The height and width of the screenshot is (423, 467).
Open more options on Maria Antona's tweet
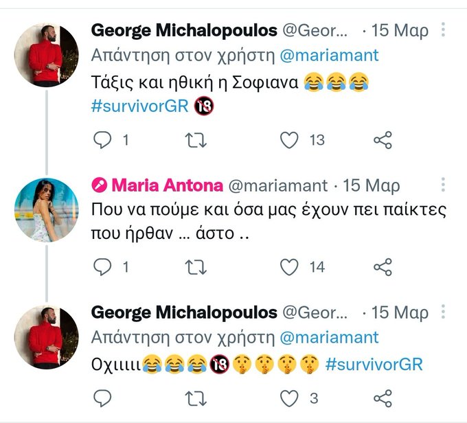tap(444, 185)
